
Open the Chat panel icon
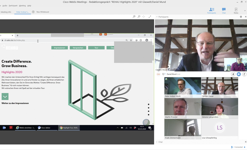tap(224, 11)
